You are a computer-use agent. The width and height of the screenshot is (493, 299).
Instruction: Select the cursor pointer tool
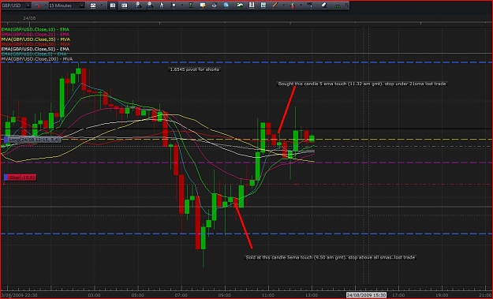[162, 6]
